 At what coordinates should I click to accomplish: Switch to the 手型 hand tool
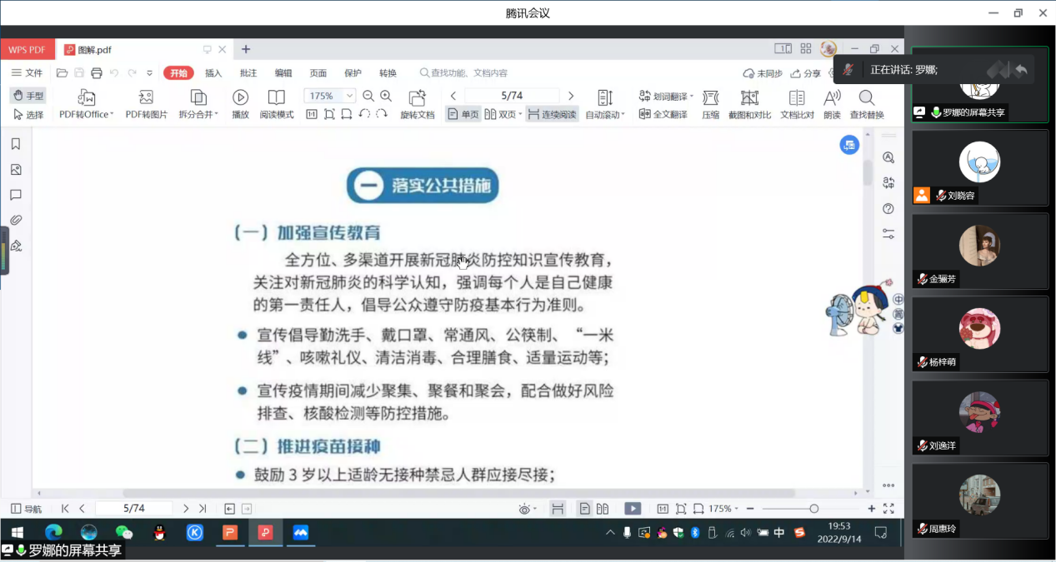point(28,96)
